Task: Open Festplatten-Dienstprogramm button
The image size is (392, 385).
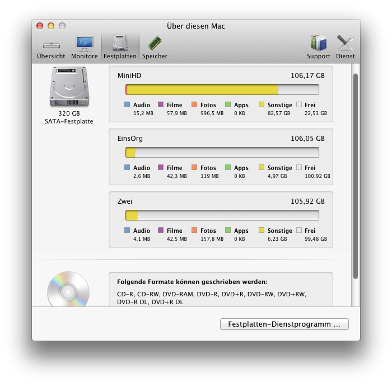Action: [x=284, y=324]
